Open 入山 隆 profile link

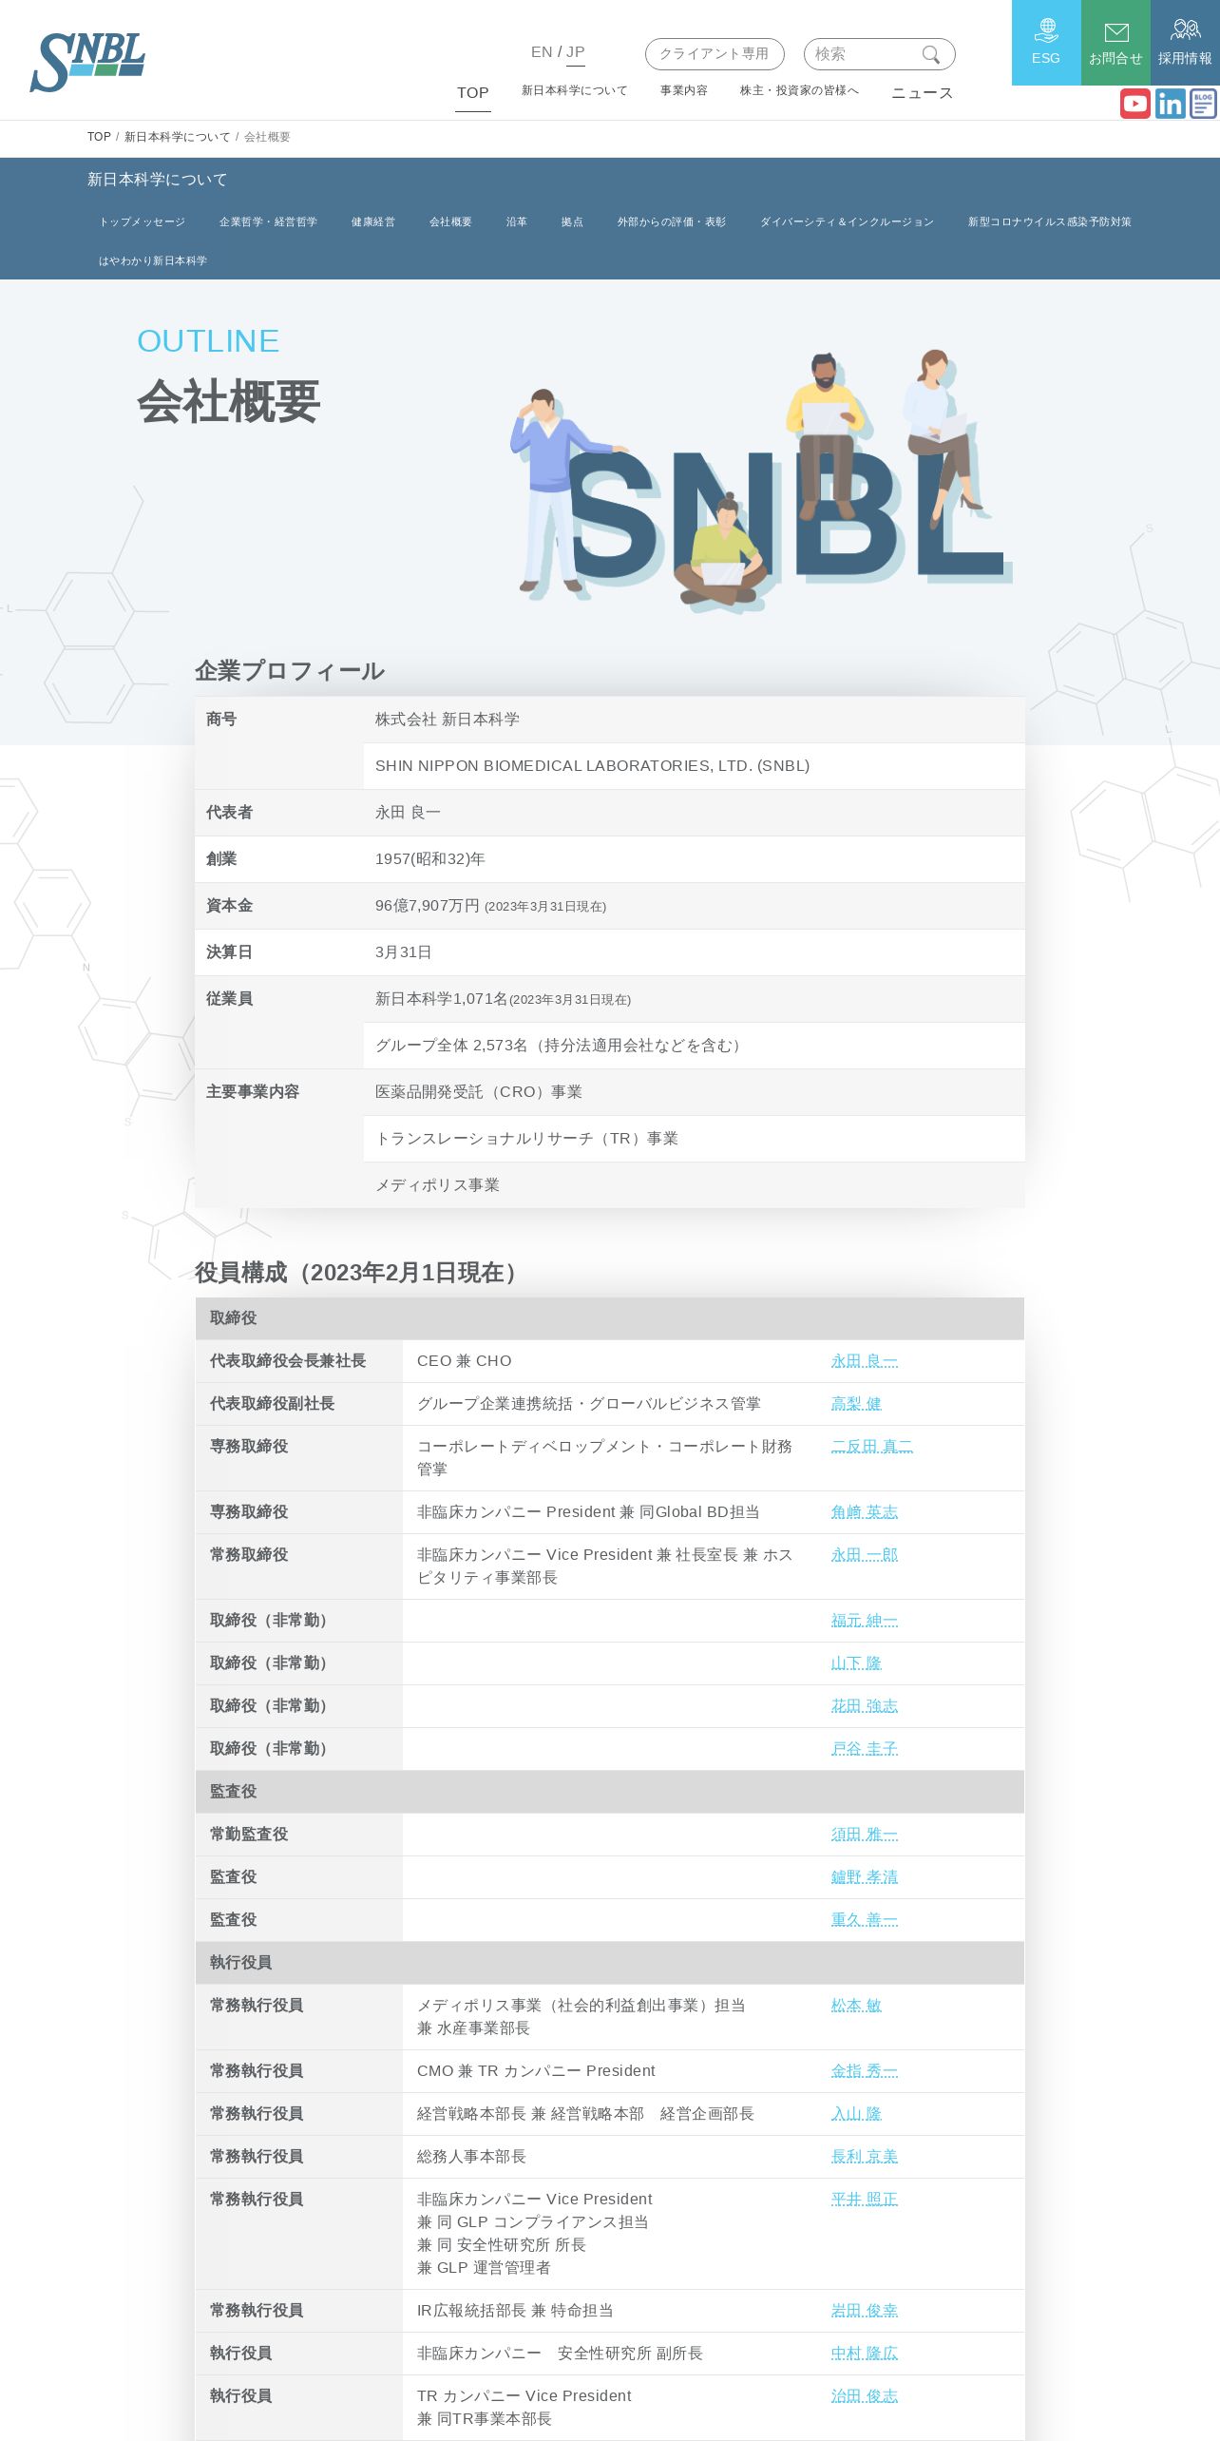coord(856,2114)
